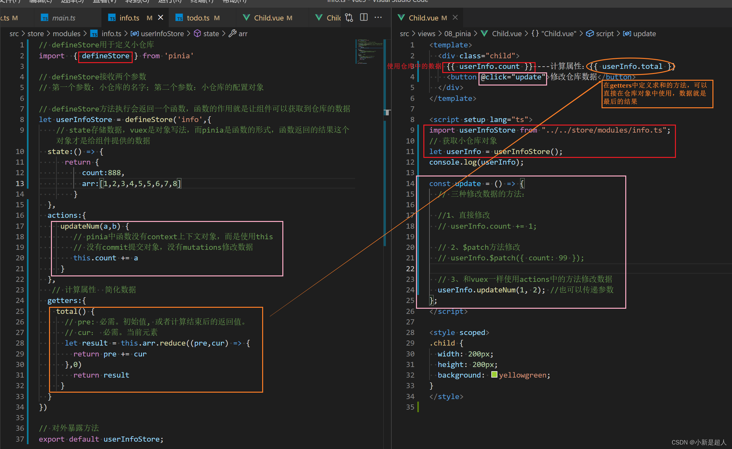Image resolution: width=732 pixels, height=449 pixels.
Task: Click line number 13 in info.ts
Action: (20, 184)
